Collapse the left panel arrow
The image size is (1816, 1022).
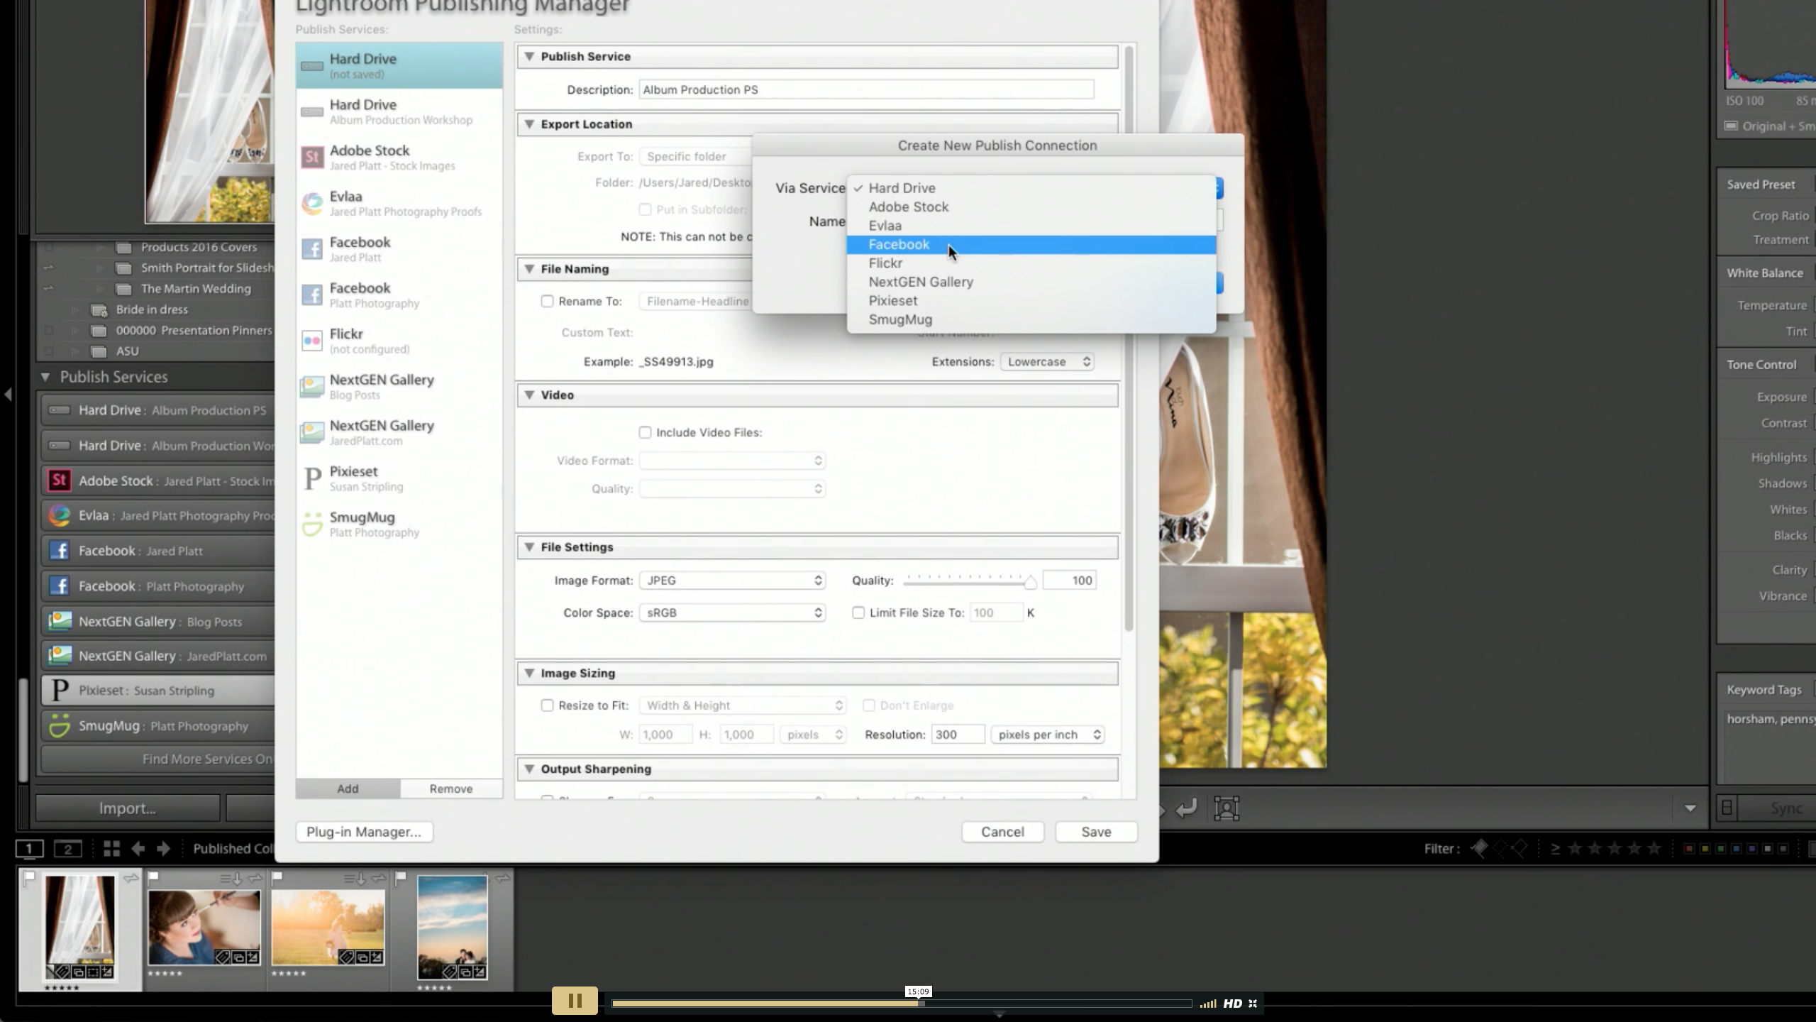pyautogui.click(x=8, y=394)
